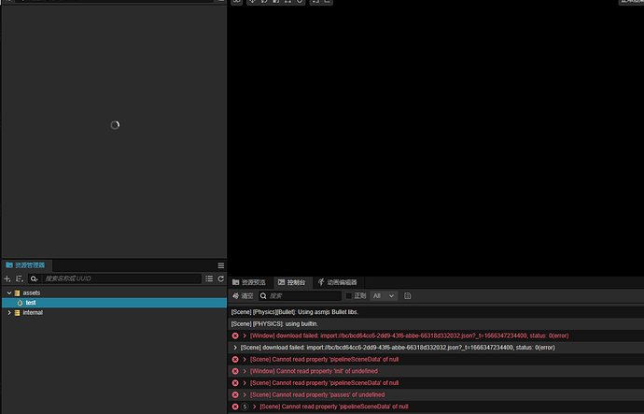The height and width of the screenshot is (414, 644).
Task: Open the assets panel hamburger menu
Action: point(221,265)
